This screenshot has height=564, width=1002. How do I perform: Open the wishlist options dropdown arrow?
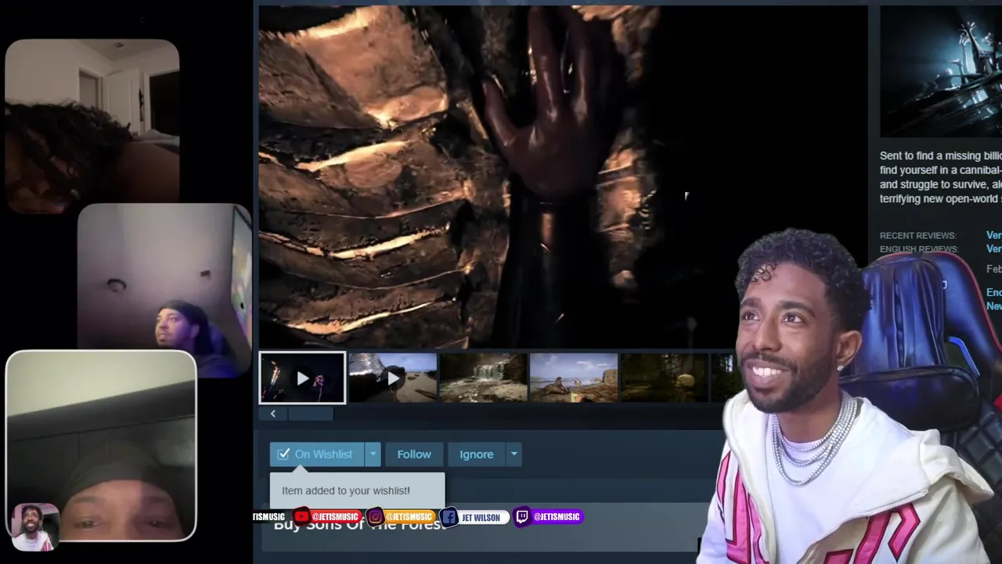tap(373, 454)
